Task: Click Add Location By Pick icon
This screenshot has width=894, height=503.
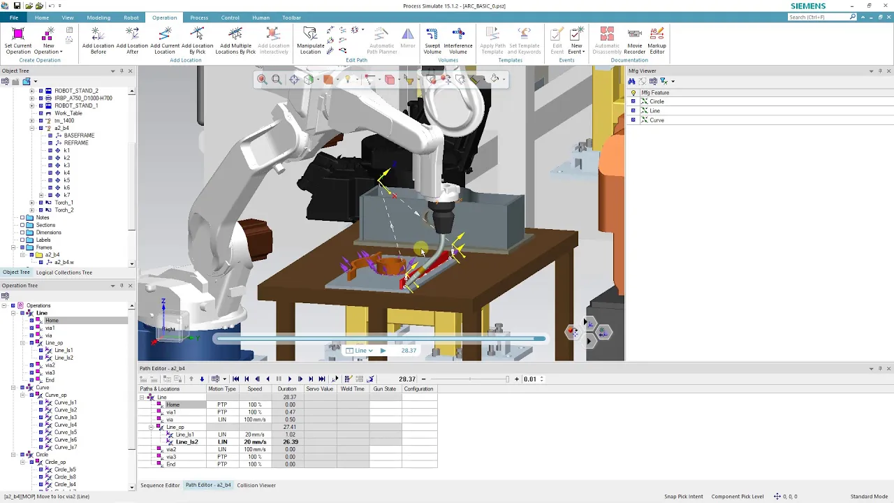Action: (x=198, y=34)
